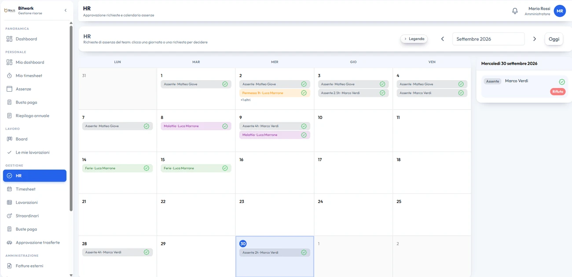Open the Assenze calendar icon
This screenshot has height=277, width=572.
tap(9, 89)
